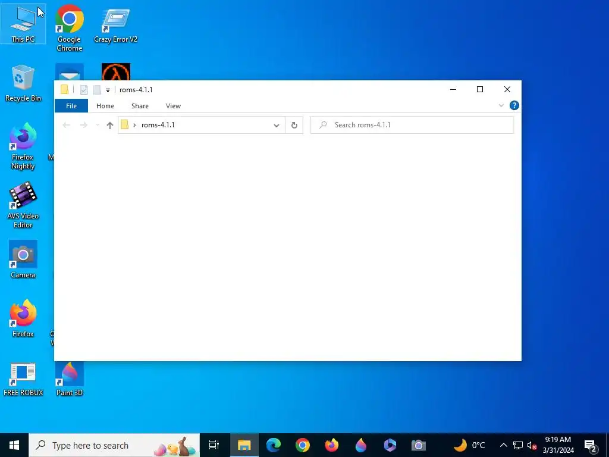
Task: Go back with the Back arrow
Action: pyautogui.click(x=67, y=125)
